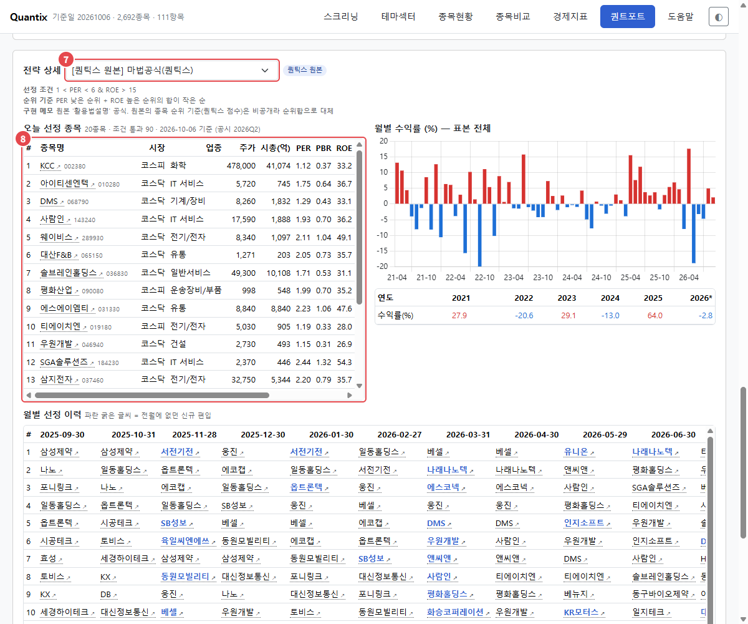Select the highlighted 퀀트포트 tab
This screenshot has width=748, height=624.
pyautogui.click(x=628, y=17)
